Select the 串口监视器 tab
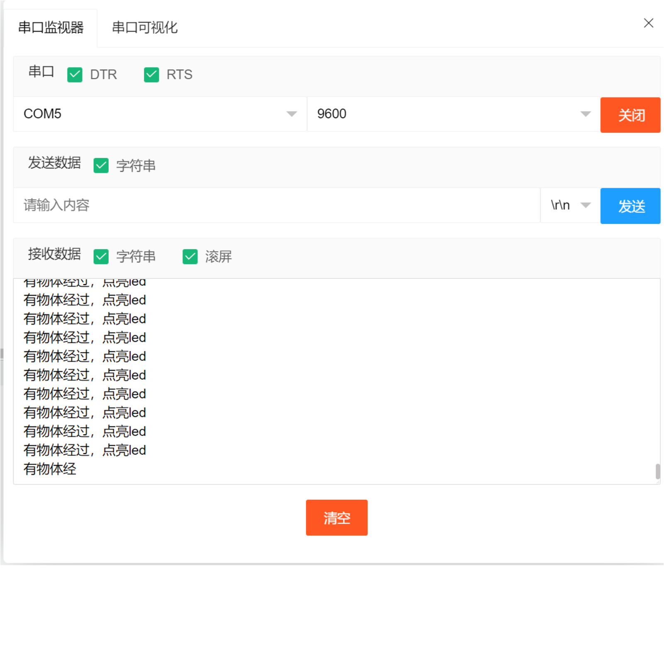Image resolution: width=664 pixels, height=664 pixels. click(x=51, y=28)
